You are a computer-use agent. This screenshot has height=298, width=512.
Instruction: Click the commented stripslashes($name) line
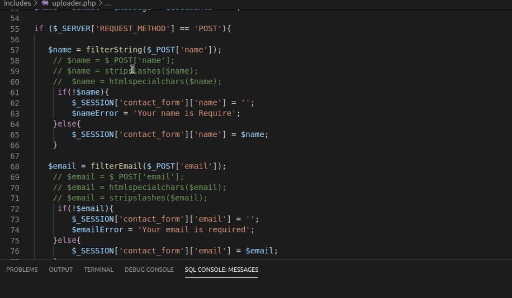tap(125, 71)
